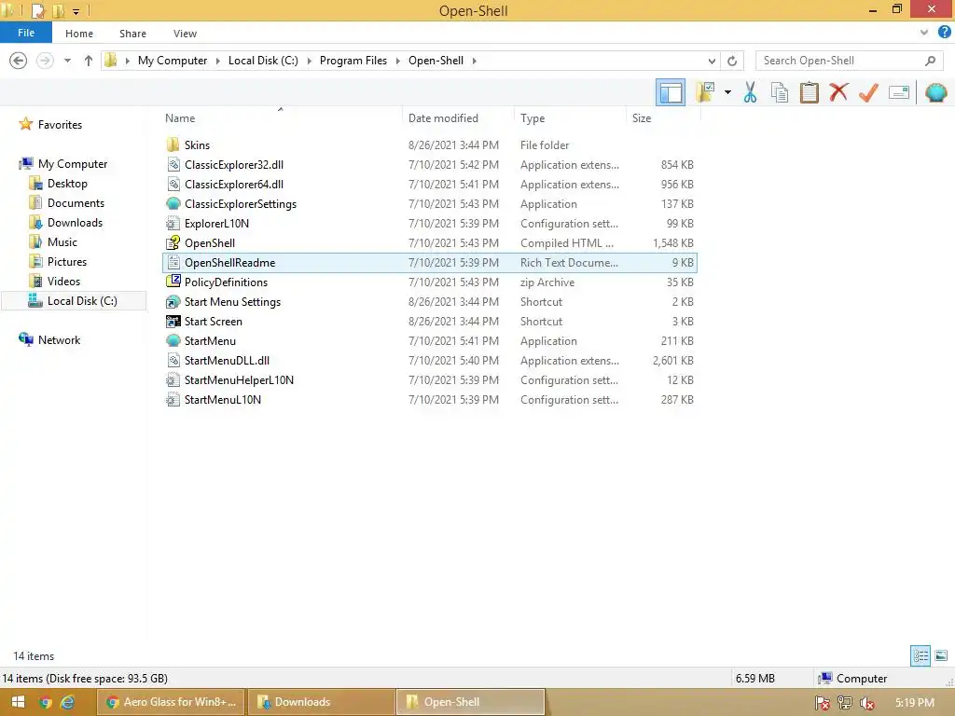Open Classic Explorer Settings shell icon
The image size is (955, 716).
(935, 92)
